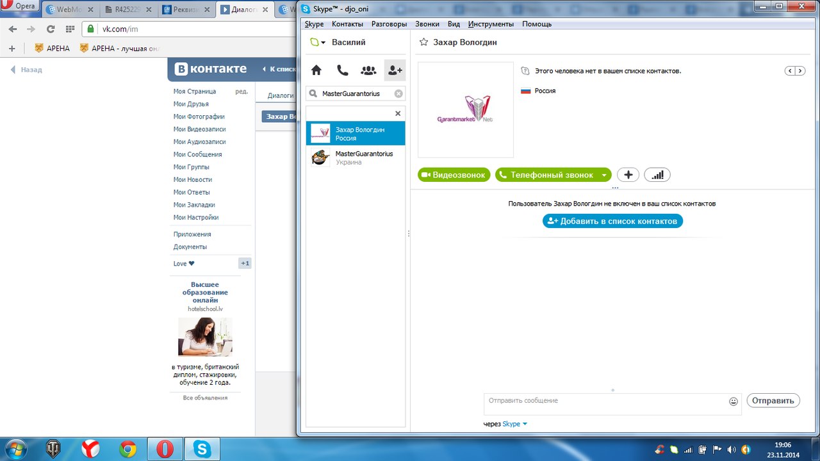The width and height of the screenshot is (820, 461).
Task: Switch to the Реквизиты browser tab
Action: (186, 10)
